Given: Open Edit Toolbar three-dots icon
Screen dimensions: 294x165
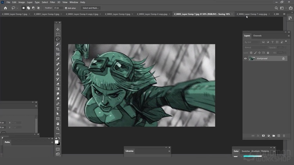Looking at the screenshot, I should click(58, 134).
